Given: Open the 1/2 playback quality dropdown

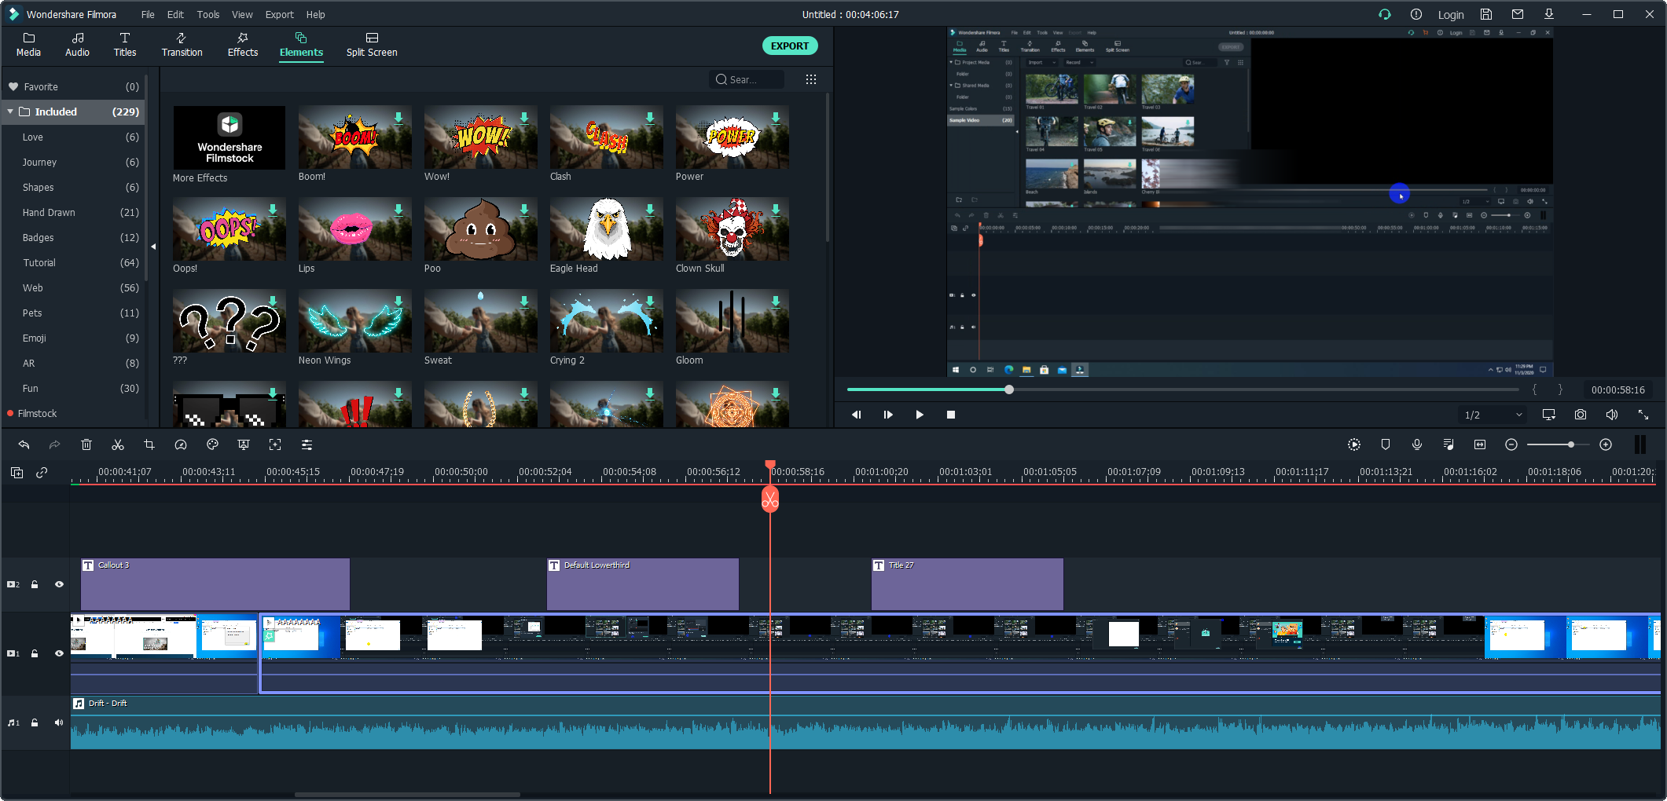Looking at the screenshot, I should pyautogui.click(x=1493, y=415).
